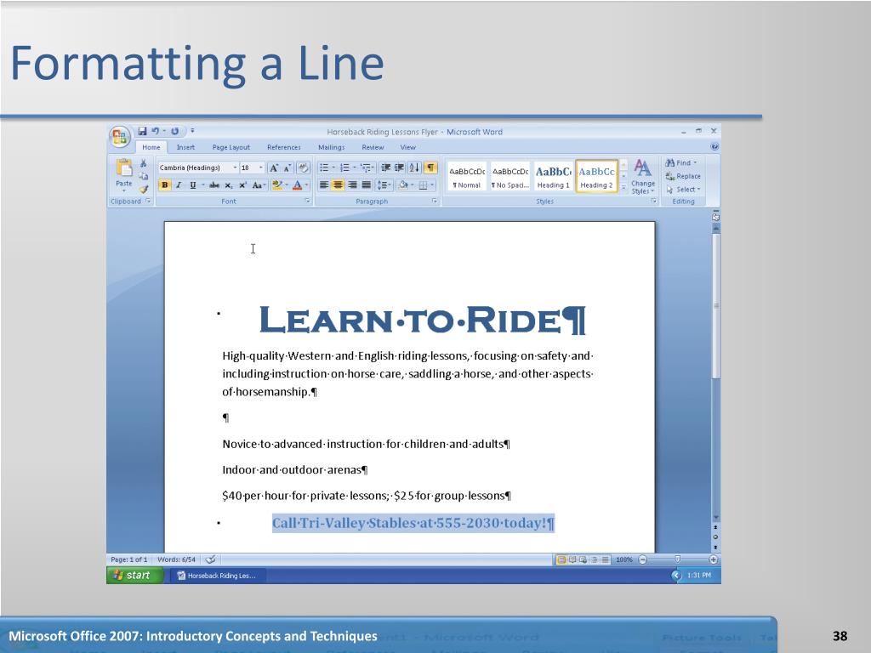Open the font size dropdown
Image resolution: width=871 pixels, height=653 pixels.
[260, 168]
